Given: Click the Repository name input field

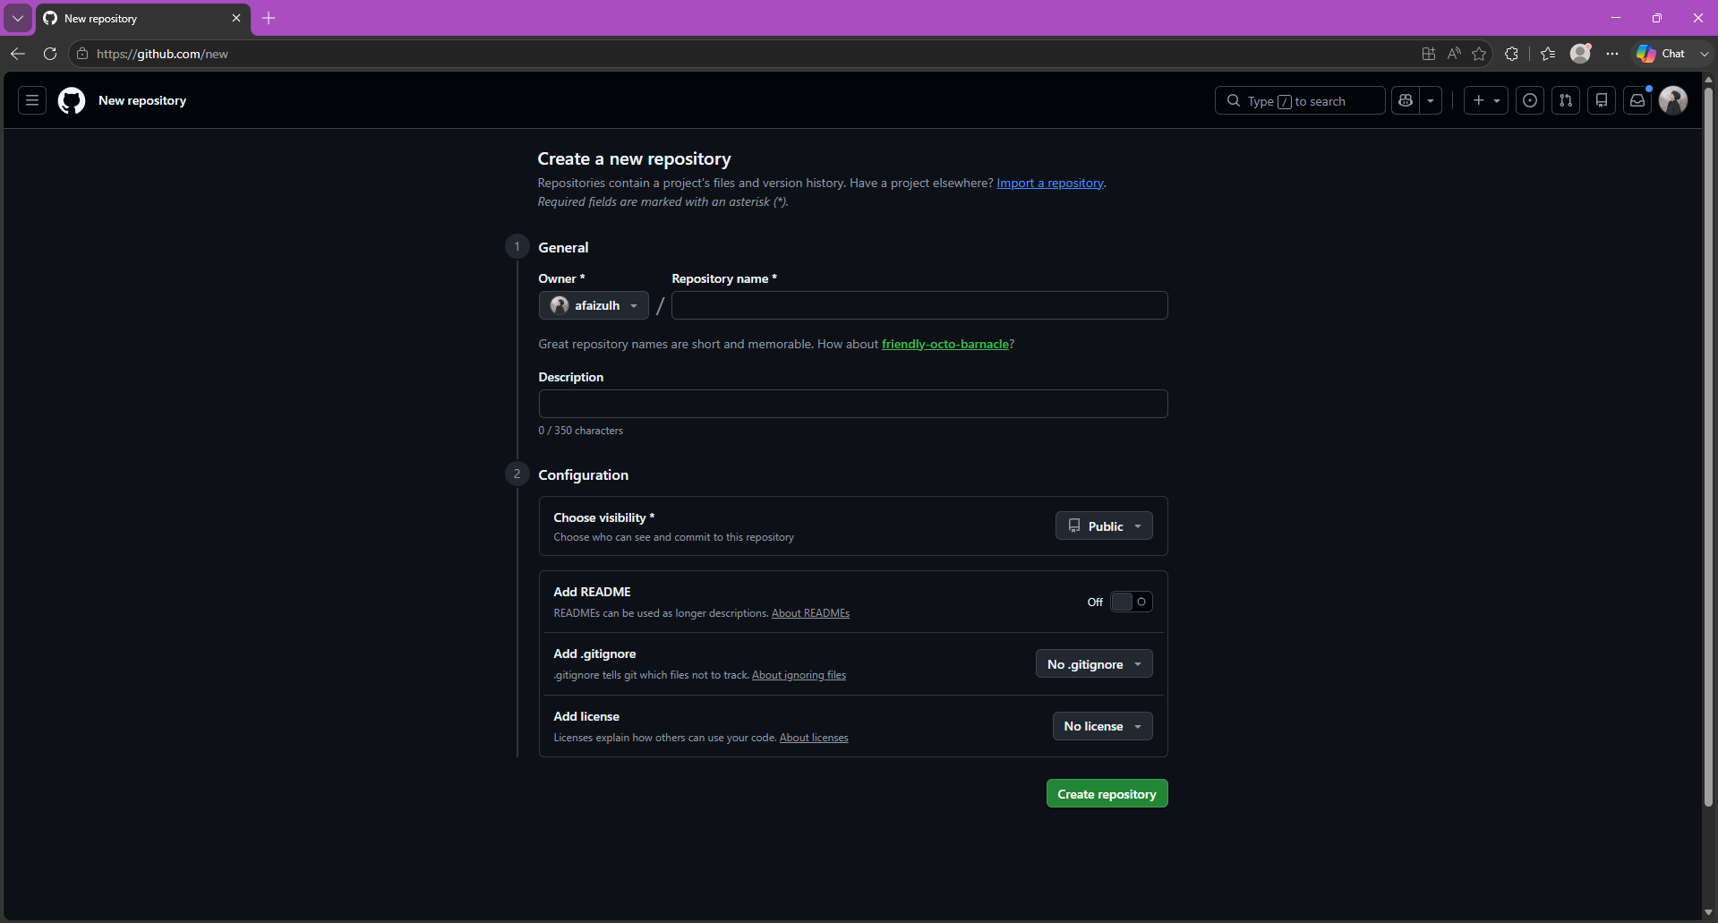Looking at the screenshot, I should [919, 305].
